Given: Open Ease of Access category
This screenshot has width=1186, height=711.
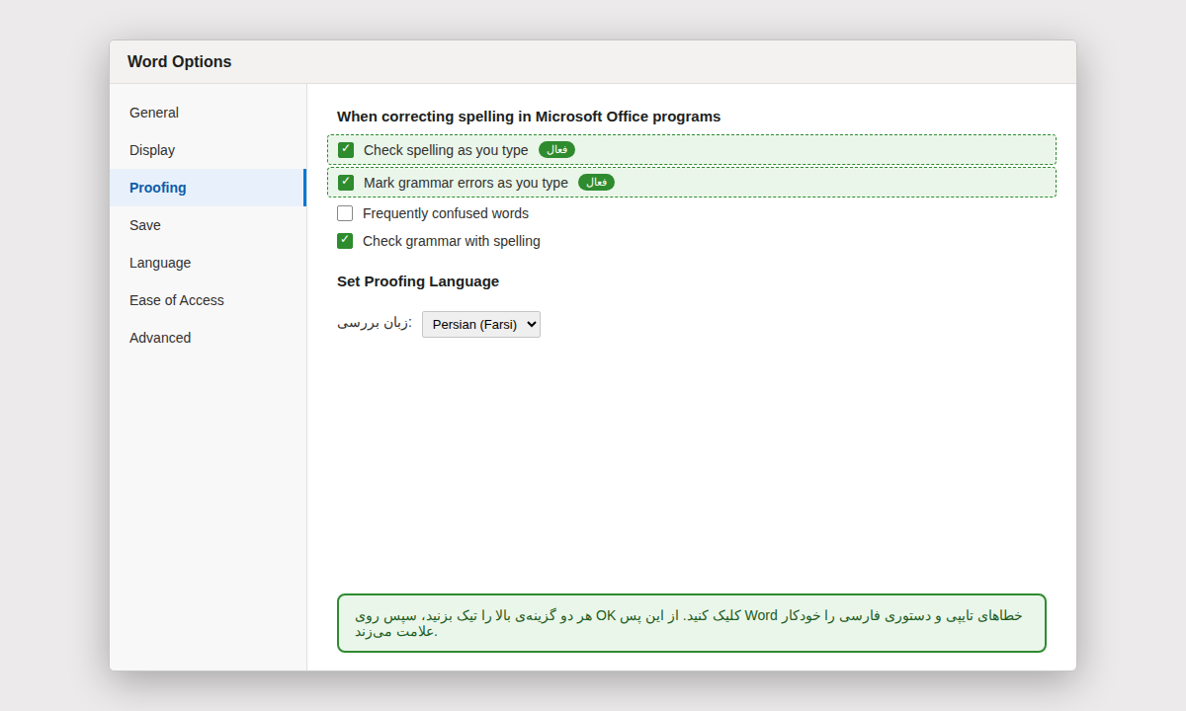Looking at the screenshot, I should 208,300.
